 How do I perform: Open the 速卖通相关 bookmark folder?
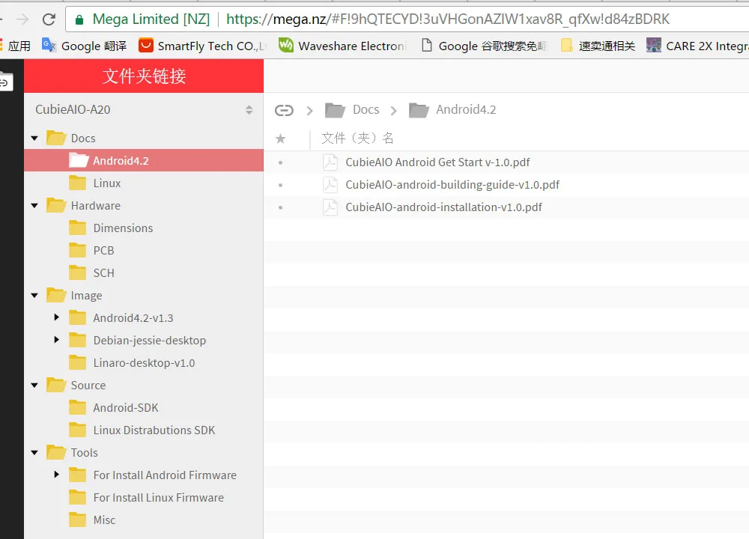pyautogui.click(x=598, y=46)
